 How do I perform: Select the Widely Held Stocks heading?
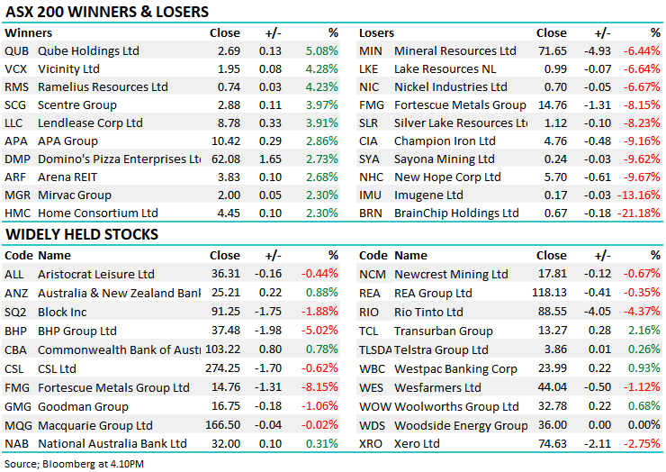(82, 235)
